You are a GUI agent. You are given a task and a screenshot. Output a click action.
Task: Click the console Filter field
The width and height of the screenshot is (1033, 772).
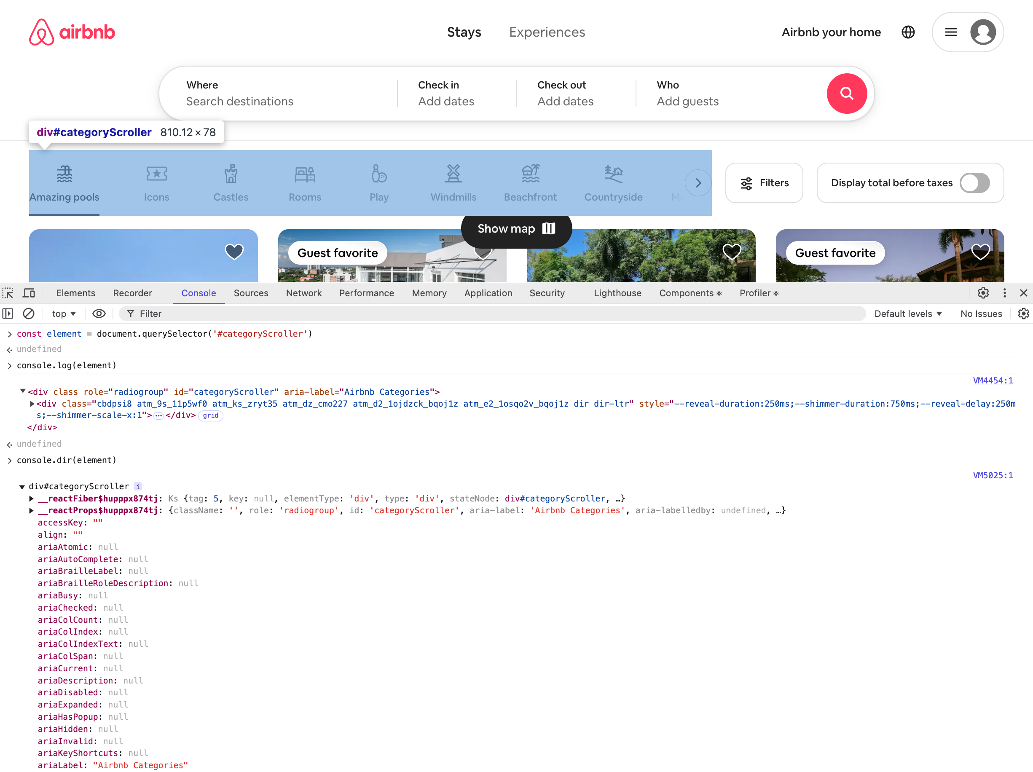click(x=492, y=314)
